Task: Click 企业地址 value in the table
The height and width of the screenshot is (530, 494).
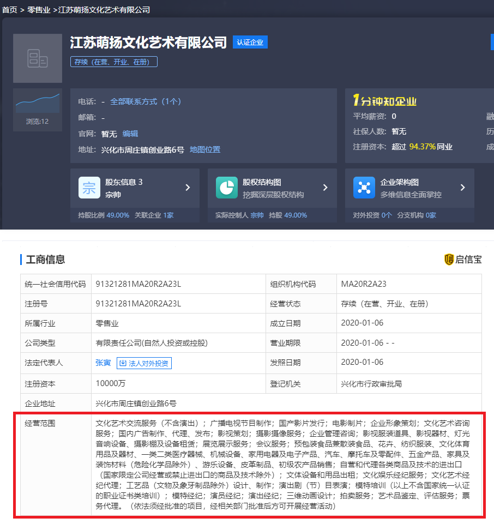Action: pos(136,403)
